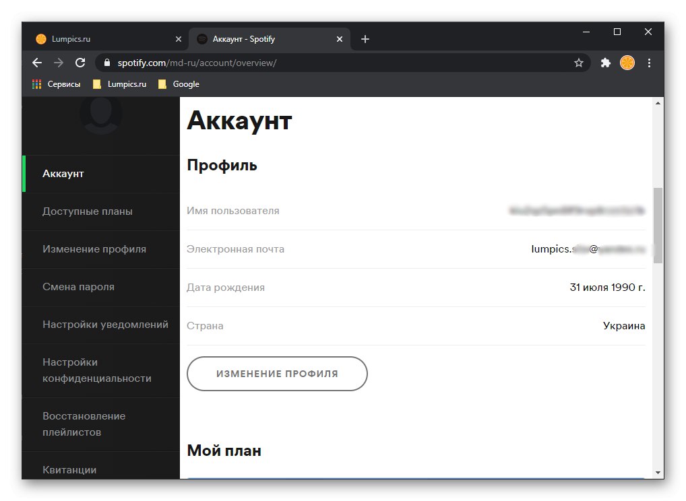The width and height of the screenshot is (686, 501).
Task: Open the Google bookmark folder
Action: click(179, 84)
